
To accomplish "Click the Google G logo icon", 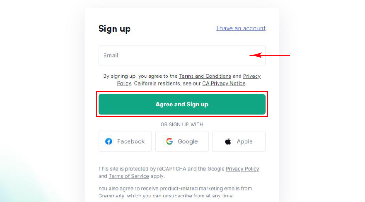I will [169, 141].
